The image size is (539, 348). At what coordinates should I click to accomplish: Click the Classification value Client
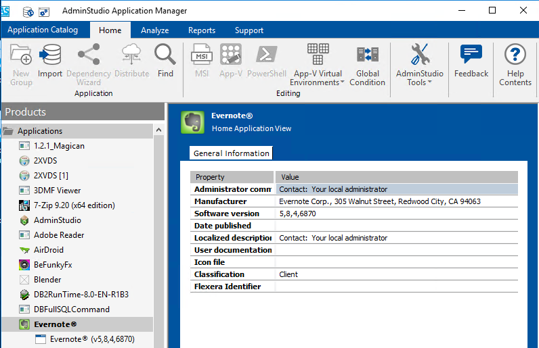pos(288,274)
